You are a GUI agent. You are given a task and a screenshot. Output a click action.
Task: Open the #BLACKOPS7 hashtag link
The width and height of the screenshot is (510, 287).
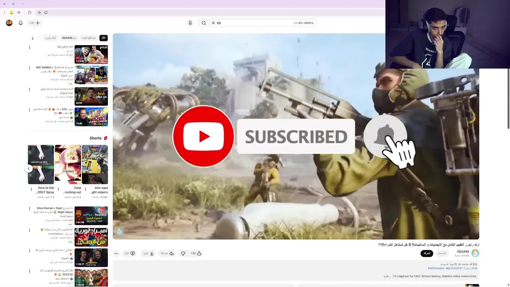click(x=454, y=268)
